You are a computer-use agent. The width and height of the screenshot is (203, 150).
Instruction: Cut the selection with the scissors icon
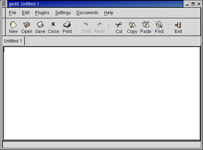pos(119,24)
